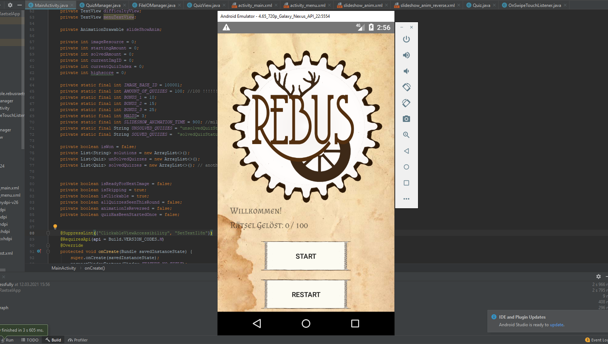
Task: Take emulator screenshot with camera icon
Action: point(406,119)
